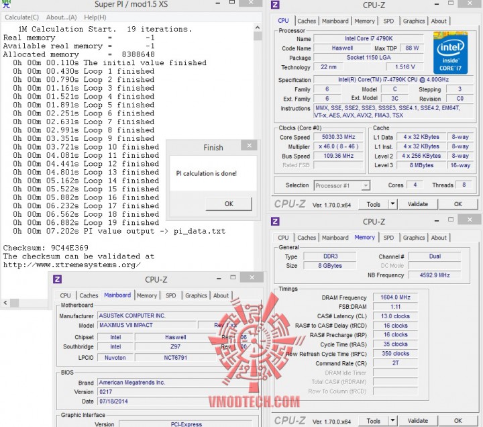The width and height of the screenshot is (483, 427).
Task: Click the Bus Speed 109.36 MHz value
Action: tap(338, 156)
